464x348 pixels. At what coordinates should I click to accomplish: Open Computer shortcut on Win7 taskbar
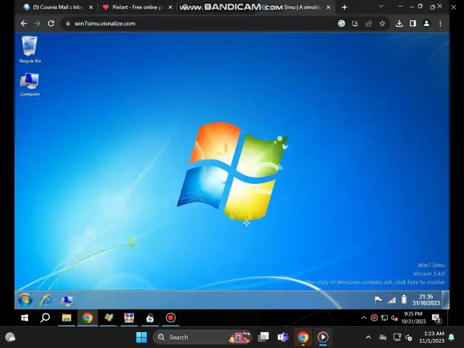pos(66,300)
